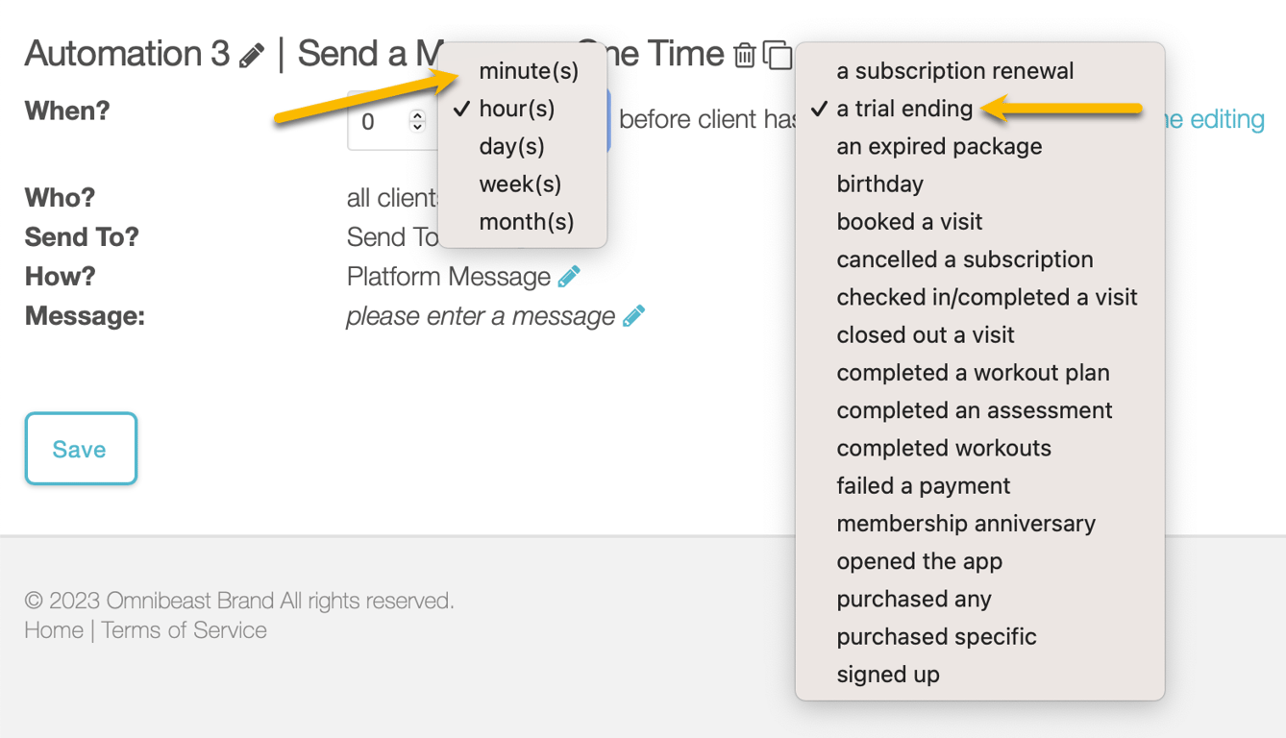Select week(s) option
The height and width of the screenshot is (738, 1286).
[x=520, y=184]
